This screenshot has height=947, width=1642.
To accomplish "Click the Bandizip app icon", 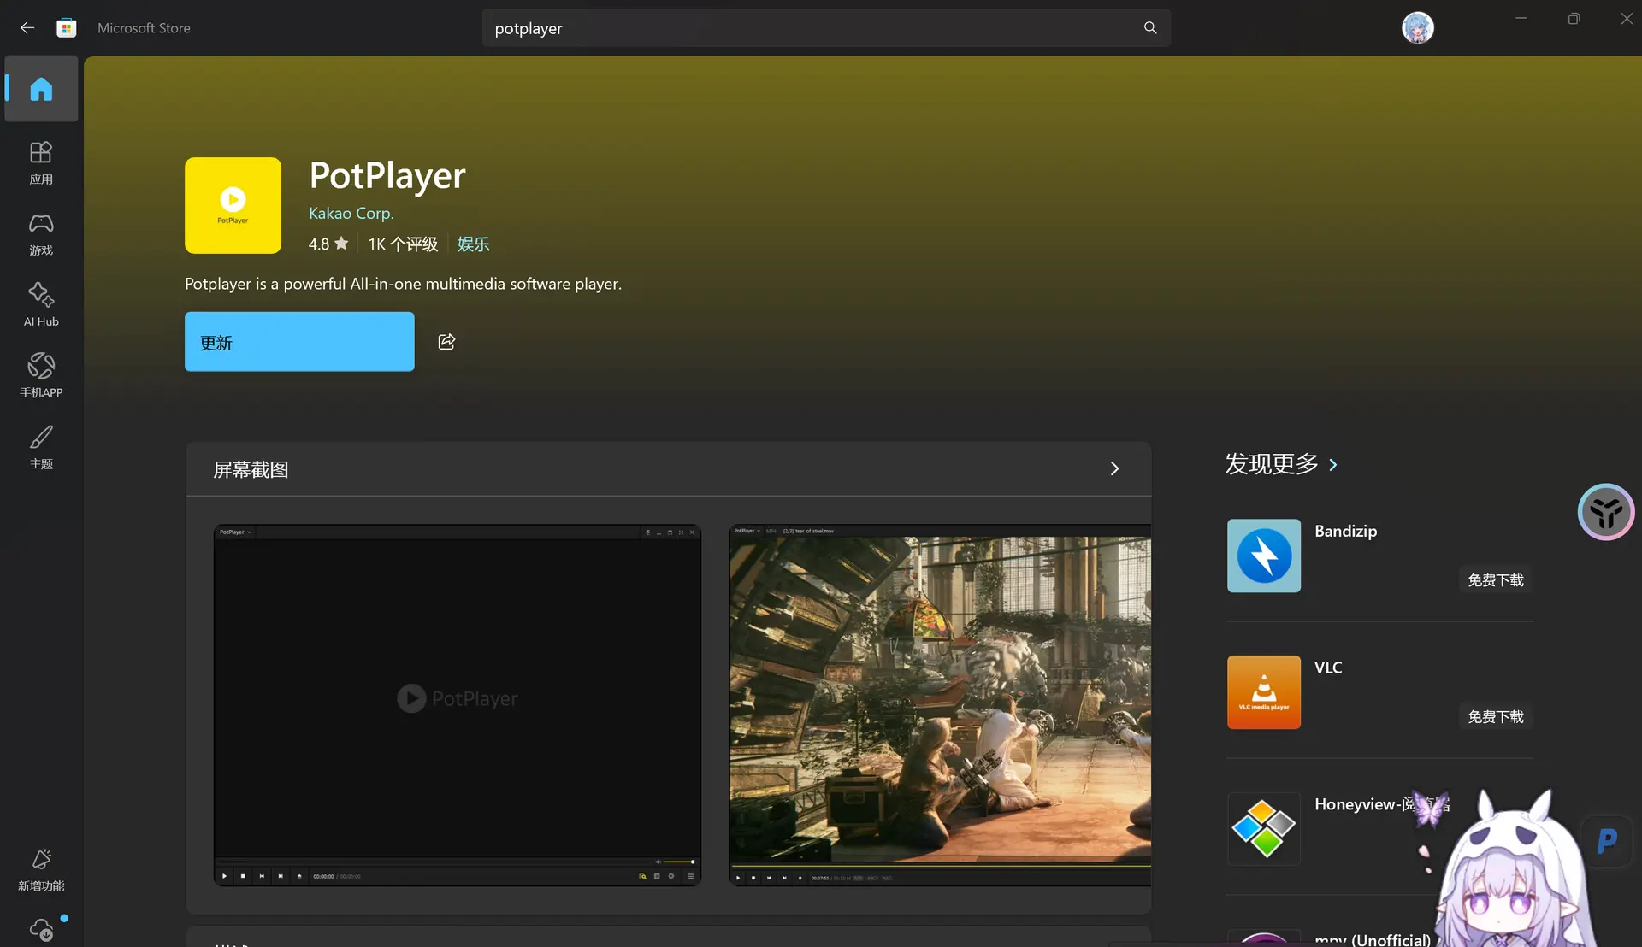I will (x=1264, y=556).
